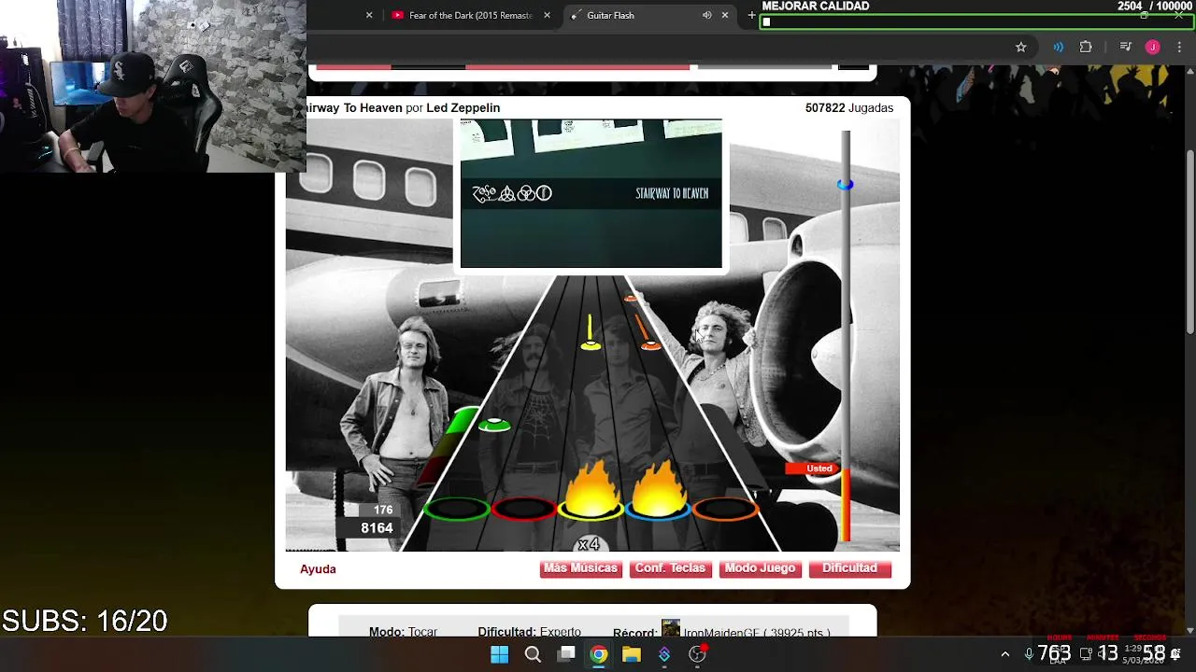
Task: Click the Ayuda help link
Action: coord(318,568)
